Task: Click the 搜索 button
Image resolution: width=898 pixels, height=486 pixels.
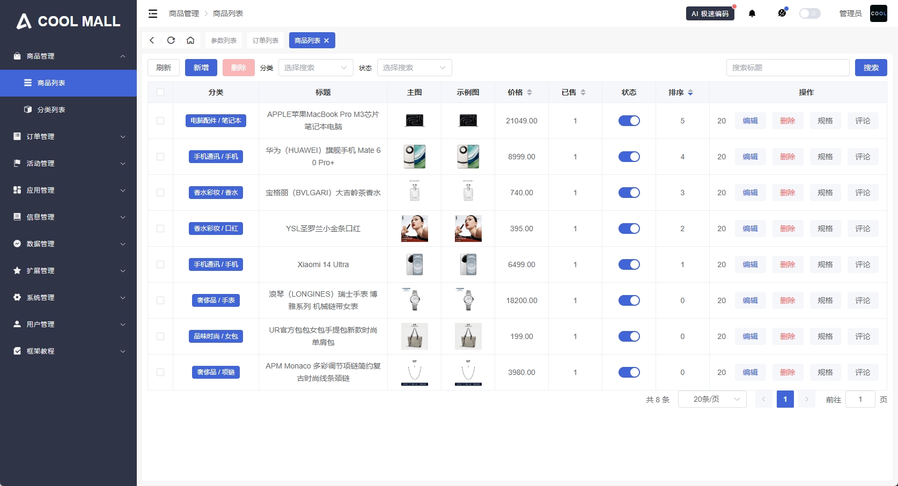Action: 871,68
